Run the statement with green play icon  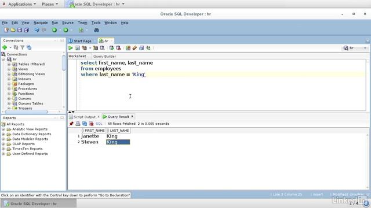click(71, 48)
